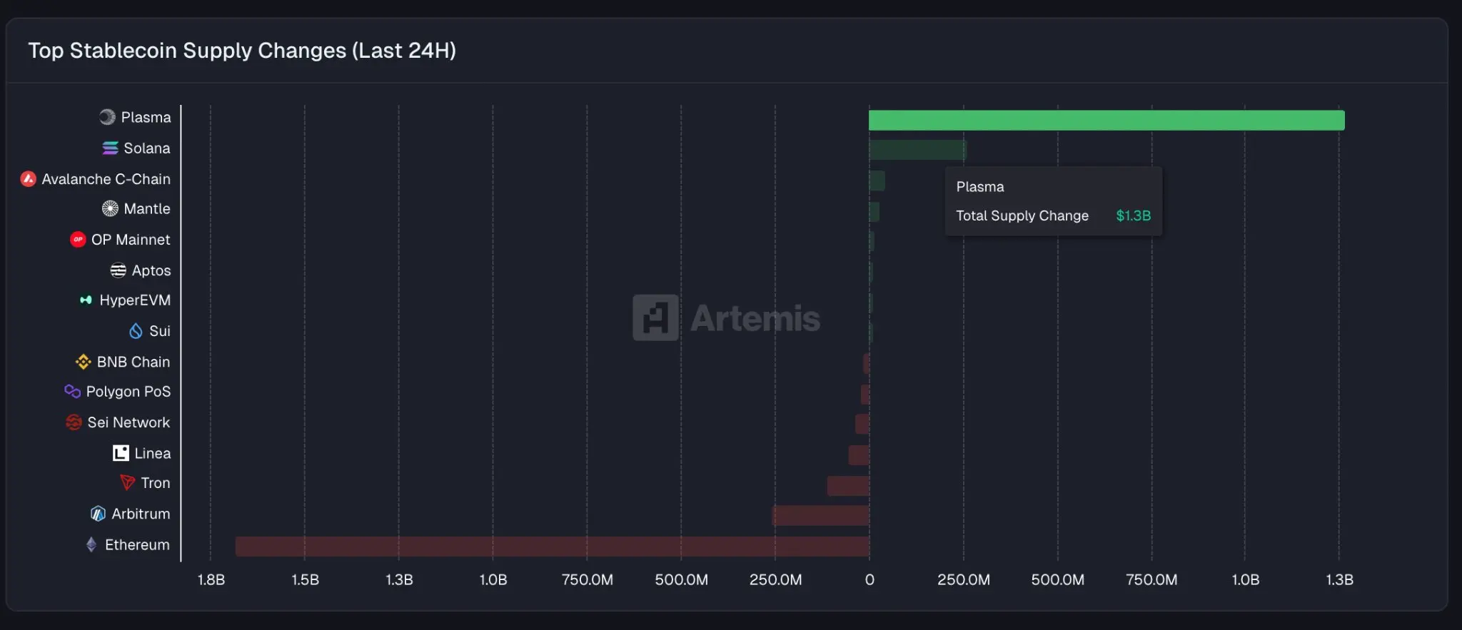Click the Polygon PoS purple logo icon

(x=72, y=392)
